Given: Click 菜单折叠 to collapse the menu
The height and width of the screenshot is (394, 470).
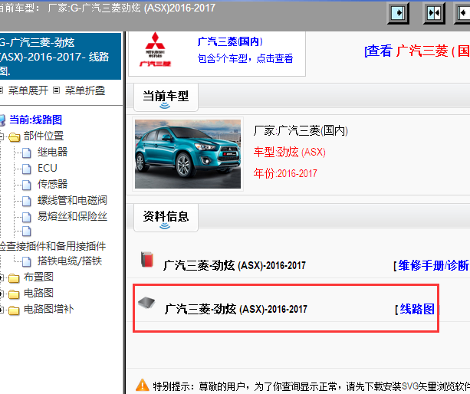Looking at the screenshot, I should point(85,90).
